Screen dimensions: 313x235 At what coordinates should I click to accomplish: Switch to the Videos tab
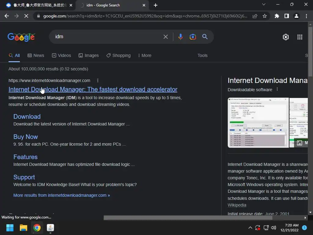tap(61, 55)
